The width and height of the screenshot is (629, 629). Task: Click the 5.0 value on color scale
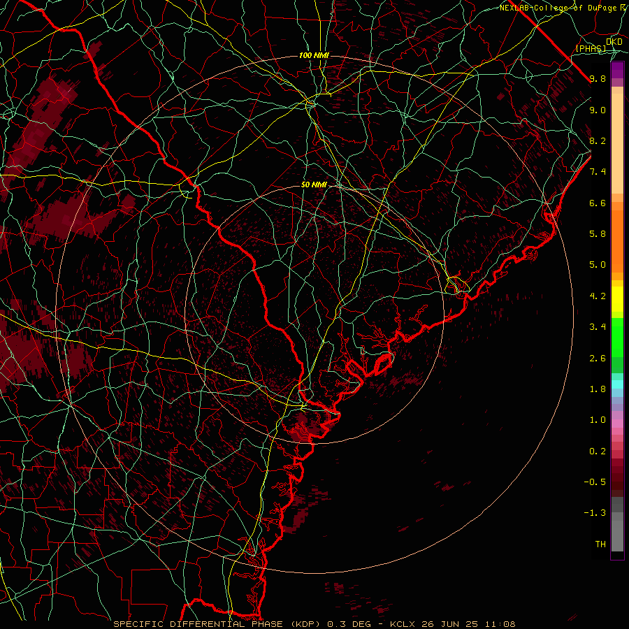pyautogui.click(x=598, y=265)
